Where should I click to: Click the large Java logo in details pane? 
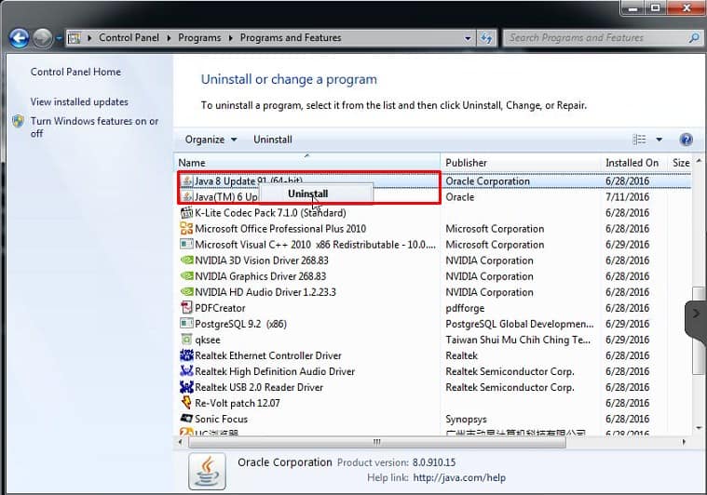point(207,471)
